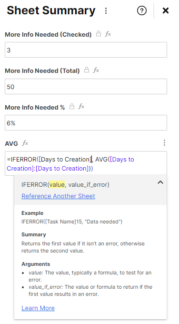
Task: Click formula icon beside More Info Needed (Checked)
Action: (x=108, y=34)
